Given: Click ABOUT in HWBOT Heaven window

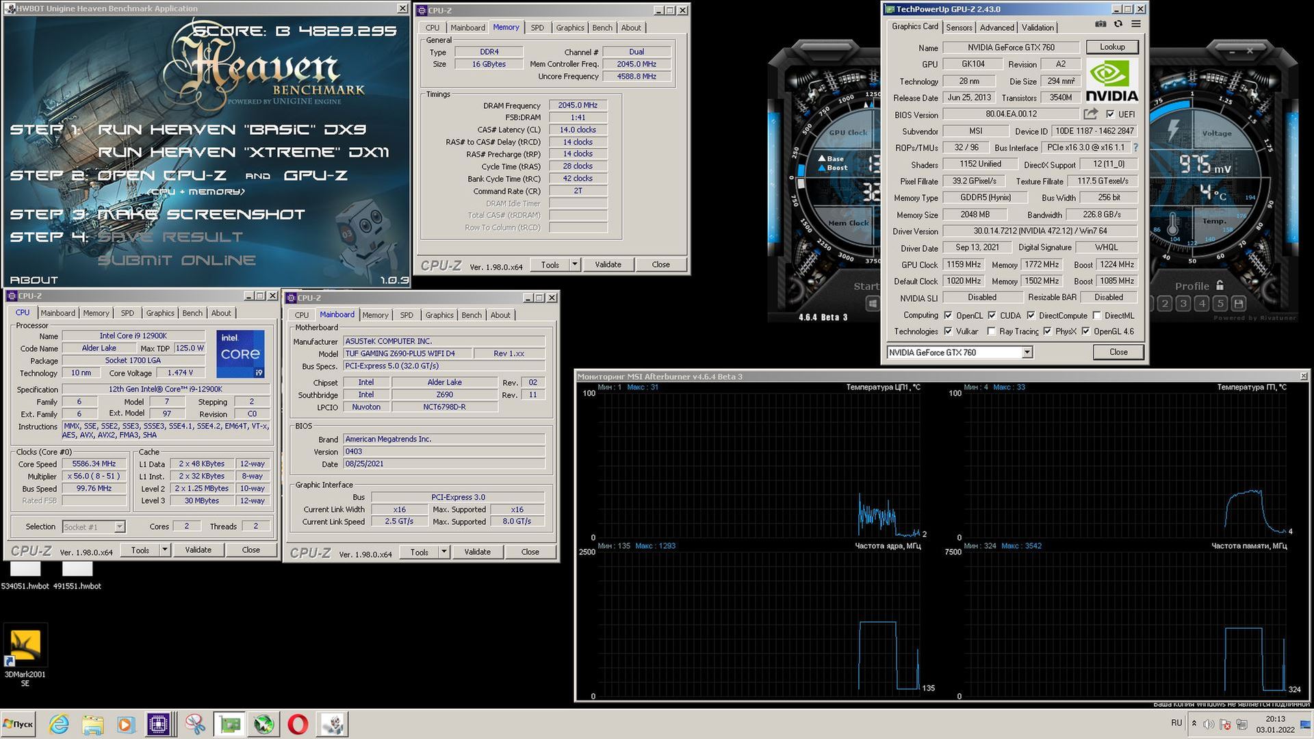Looking at the screenshot, I should pyautogui.click(x=34, y=280).
